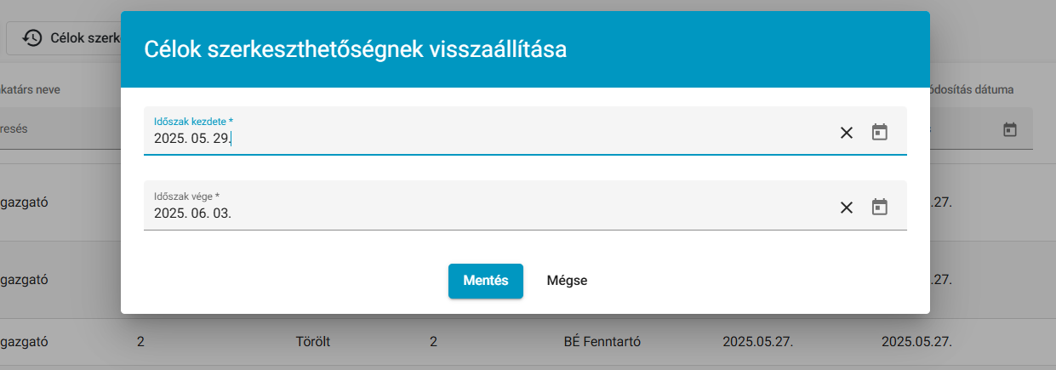Select the Törölt status cell
Viewport: 1056px width, 370px height.
[312, 342]
